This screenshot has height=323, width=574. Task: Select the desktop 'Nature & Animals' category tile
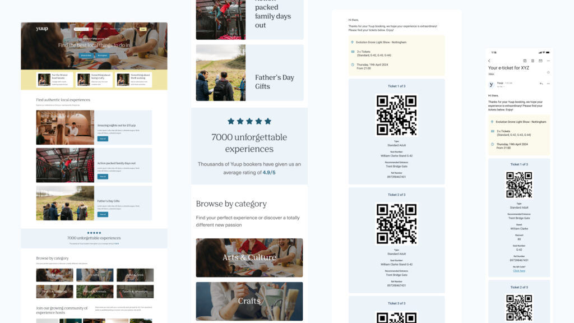tap(95, 292)
